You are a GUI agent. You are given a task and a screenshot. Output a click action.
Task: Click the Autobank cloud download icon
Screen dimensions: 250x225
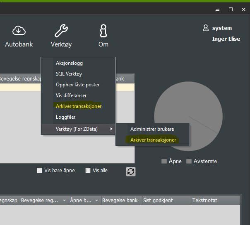(19, 30)
